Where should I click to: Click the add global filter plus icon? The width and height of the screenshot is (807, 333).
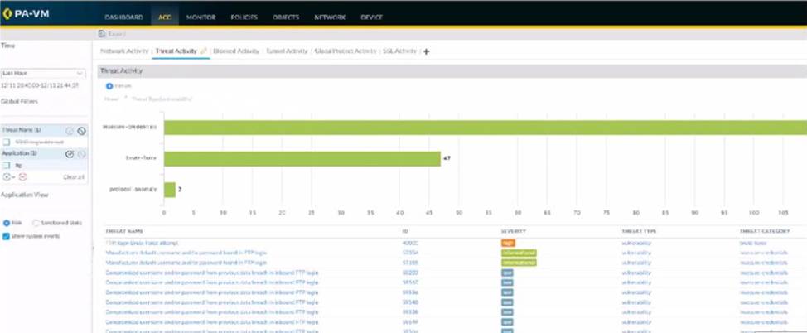7,177
